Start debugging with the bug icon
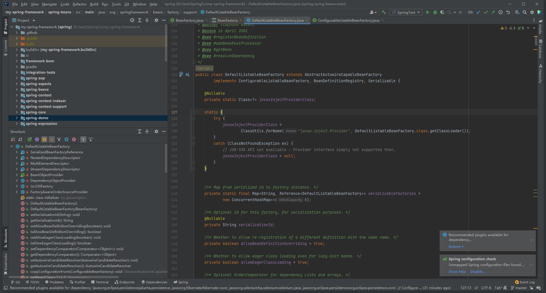The height and width of the screenshot is (293, 546). click(435, 12)
